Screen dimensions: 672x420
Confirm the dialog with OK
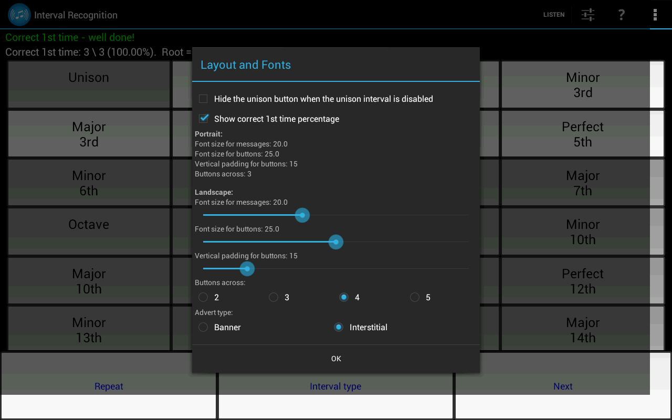click(336, 359)
